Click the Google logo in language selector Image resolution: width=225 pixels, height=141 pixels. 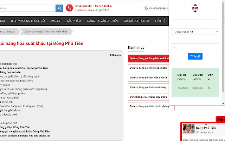tap(146, 8)
